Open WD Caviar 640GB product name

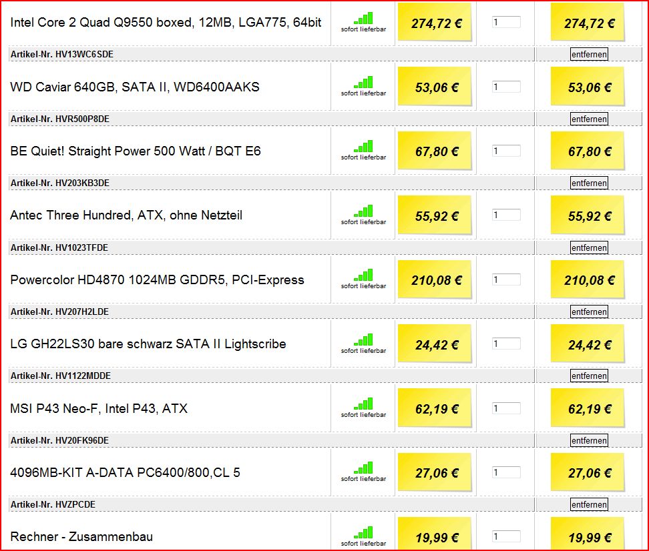pos(135,87)
